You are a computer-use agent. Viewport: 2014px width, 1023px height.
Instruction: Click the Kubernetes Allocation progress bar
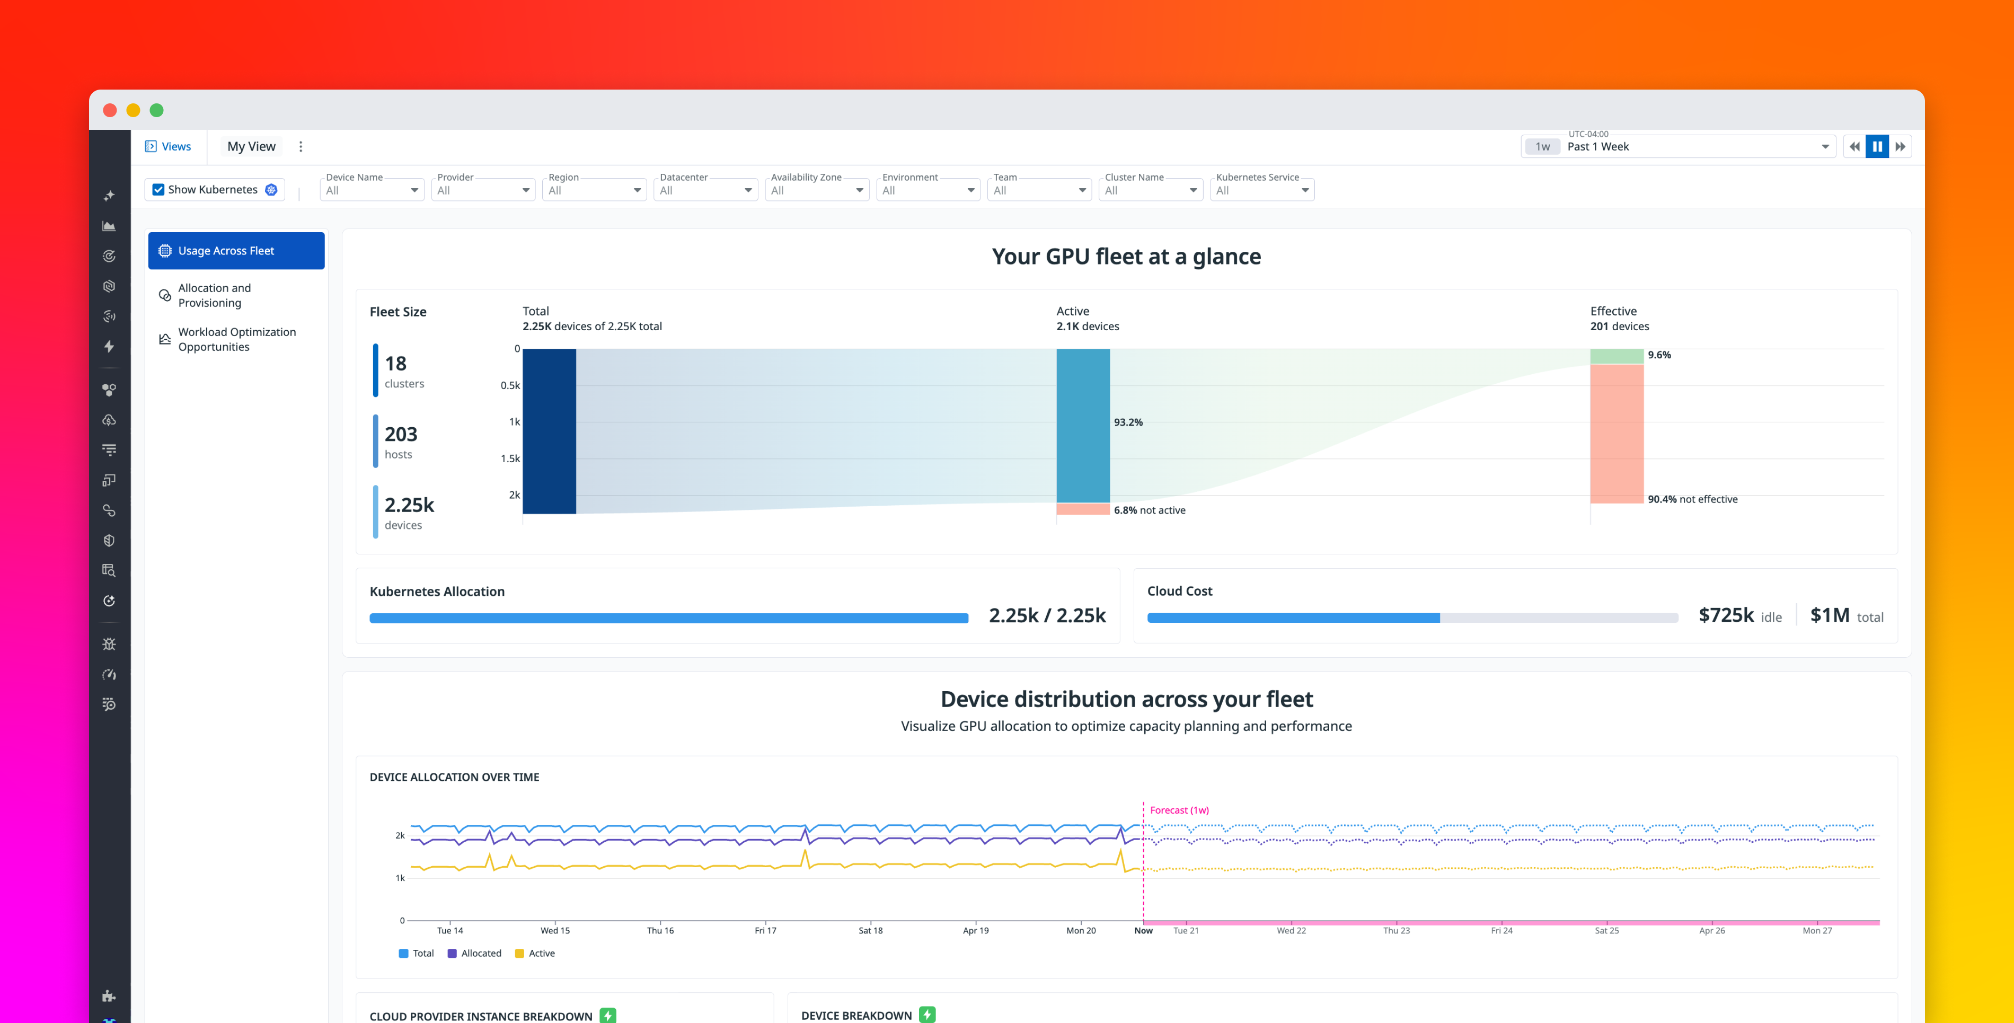click(x=668, y=617)
